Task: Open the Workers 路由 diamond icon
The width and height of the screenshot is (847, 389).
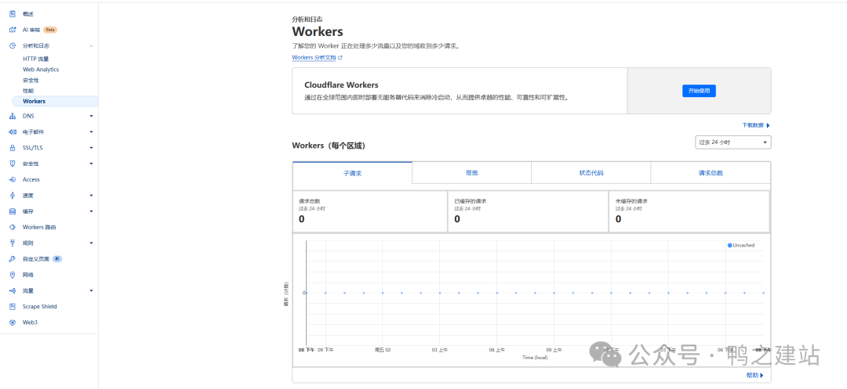Action: [x=13, y=227]
